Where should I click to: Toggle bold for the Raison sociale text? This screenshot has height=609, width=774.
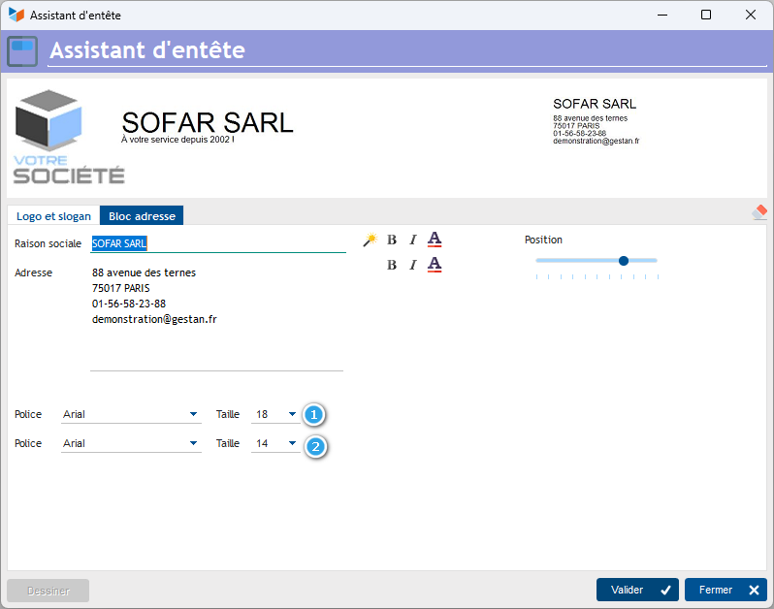[392, 240]
